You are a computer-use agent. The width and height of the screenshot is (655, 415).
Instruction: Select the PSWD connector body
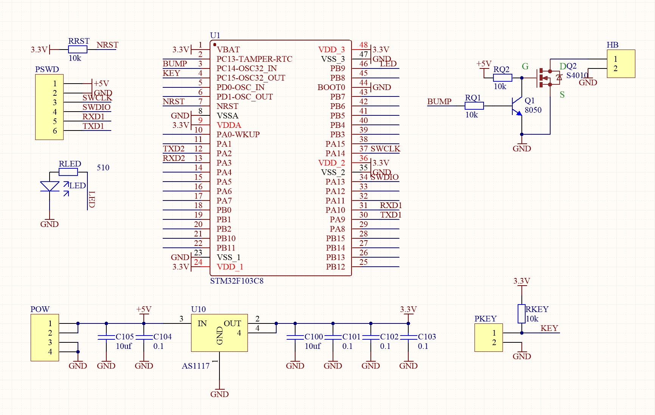tap(49, 107)
